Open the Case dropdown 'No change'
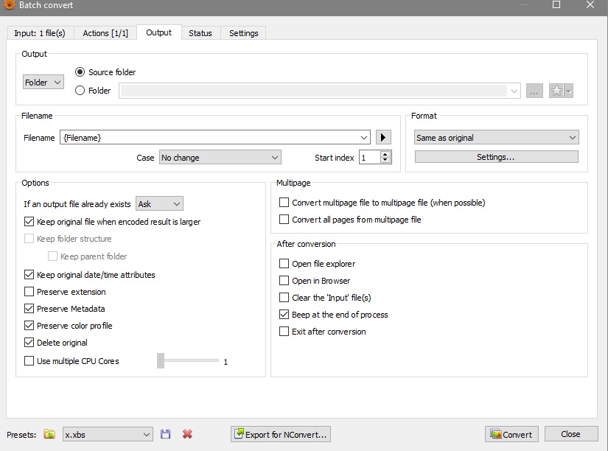 pyautogui.click(x=220, y=158)
